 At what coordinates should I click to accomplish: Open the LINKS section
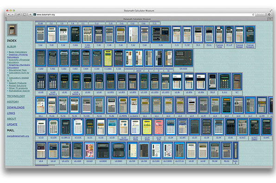(11, 113)
